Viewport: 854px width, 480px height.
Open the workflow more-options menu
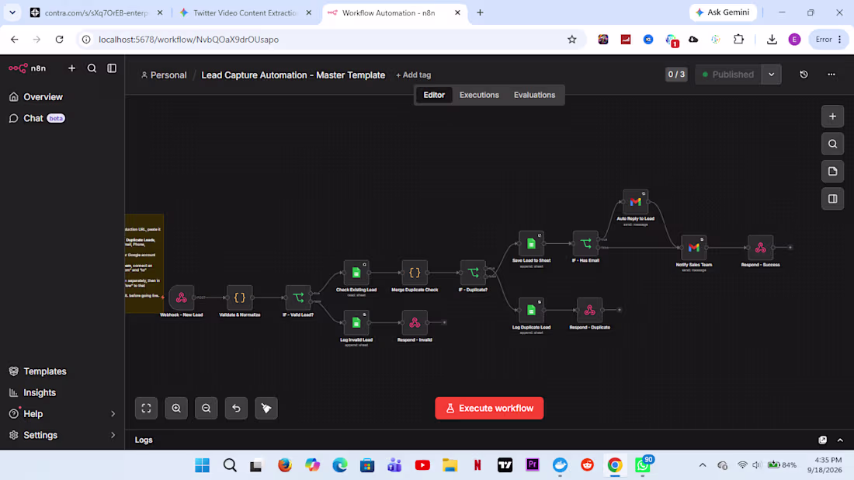pyautogui.click(x=831, y=75)
